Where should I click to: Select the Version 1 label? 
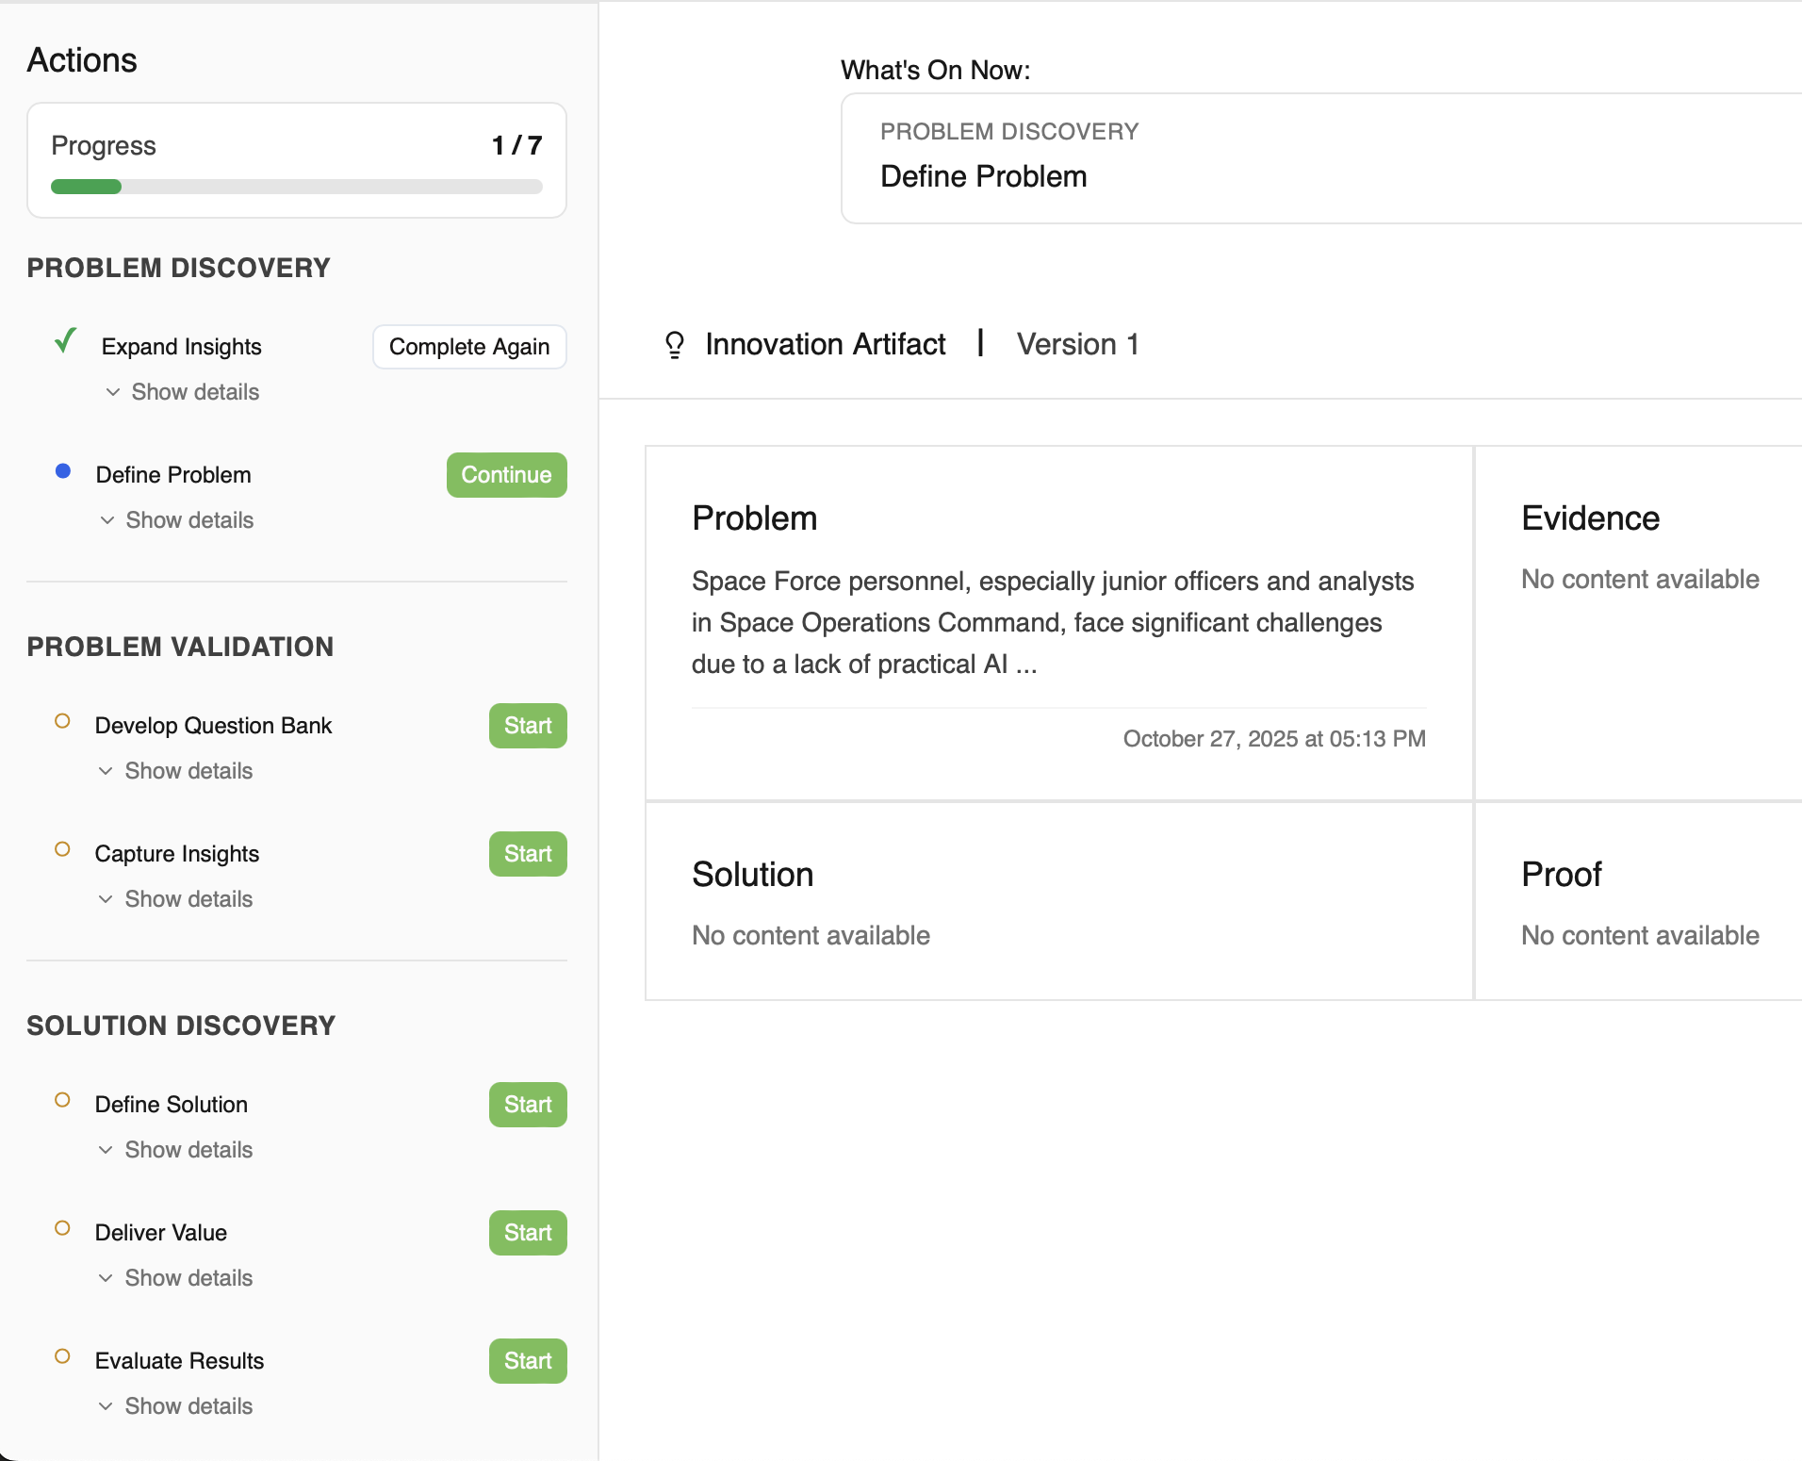(x=1077, y=345)
